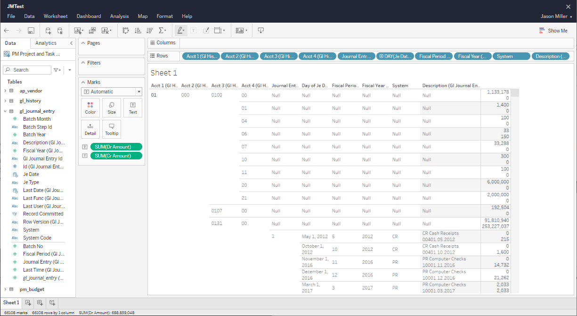577x316 pixels.
Task: Close the JMTest window
Action: [x=568, y=6]
